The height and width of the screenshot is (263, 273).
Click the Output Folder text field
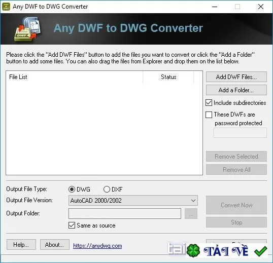tap(125, 214)
